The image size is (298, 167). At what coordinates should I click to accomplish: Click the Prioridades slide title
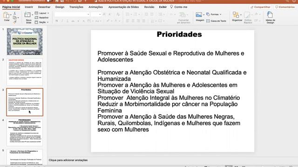[179, 34]
